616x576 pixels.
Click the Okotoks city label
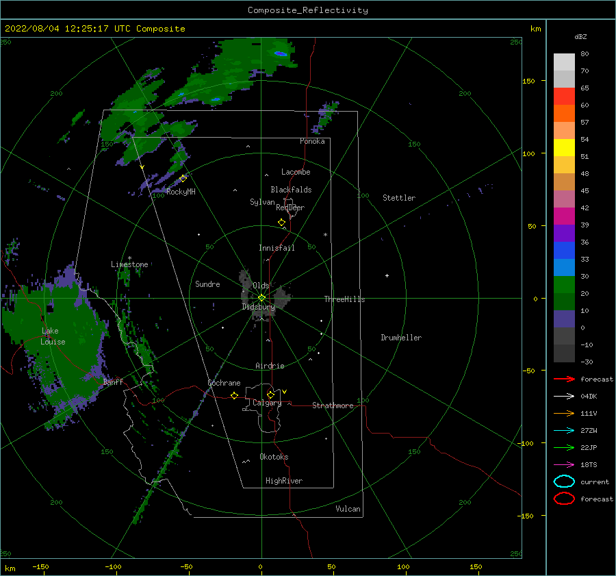[274, 457]
